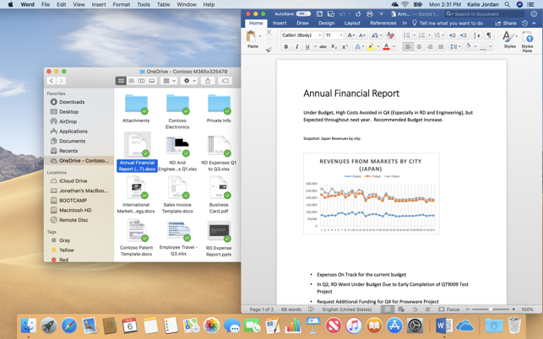
Task: Toggle Focus mode in status bar
Action: coord(448,309)
